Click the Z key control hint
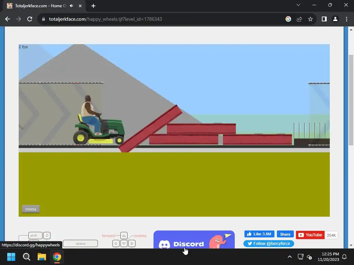 [47, 235]
